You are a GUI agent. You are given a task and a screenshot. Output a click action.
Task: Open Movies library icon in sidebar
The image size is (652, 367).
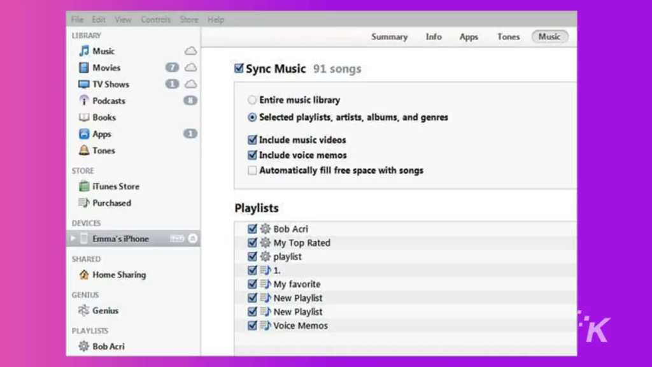click(84, 68)
